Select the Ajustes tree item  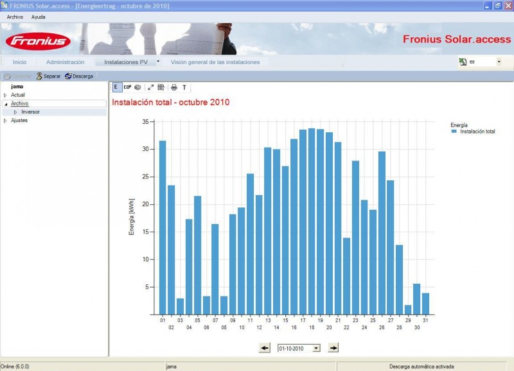click(19, 121)
